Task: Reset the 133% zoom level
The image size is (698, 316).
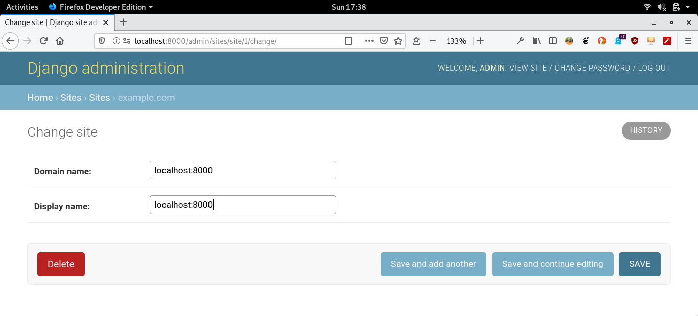Action: [x=456, y=41]
